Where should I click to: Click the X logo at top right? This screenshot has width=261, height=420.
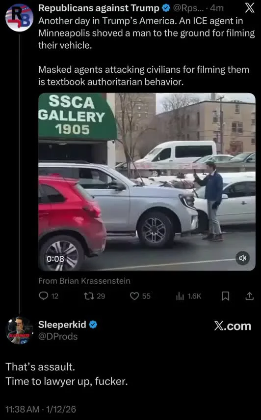250,8
